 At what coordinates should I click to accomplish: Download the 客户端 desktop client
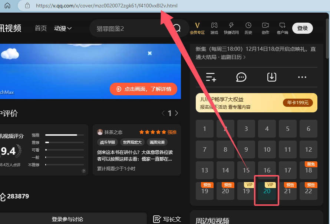point(282,28)
